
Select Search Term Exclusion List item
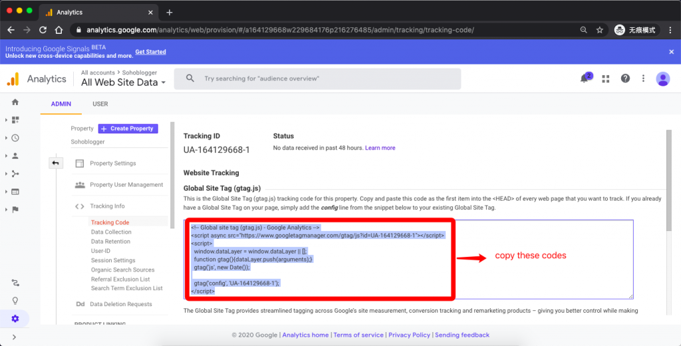pos(127,288)
